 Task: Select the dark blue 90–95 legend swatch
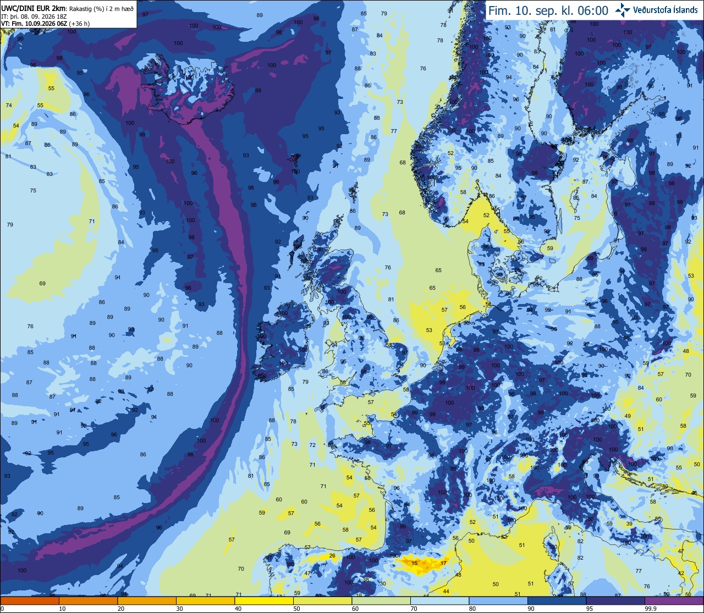[557, 601]
